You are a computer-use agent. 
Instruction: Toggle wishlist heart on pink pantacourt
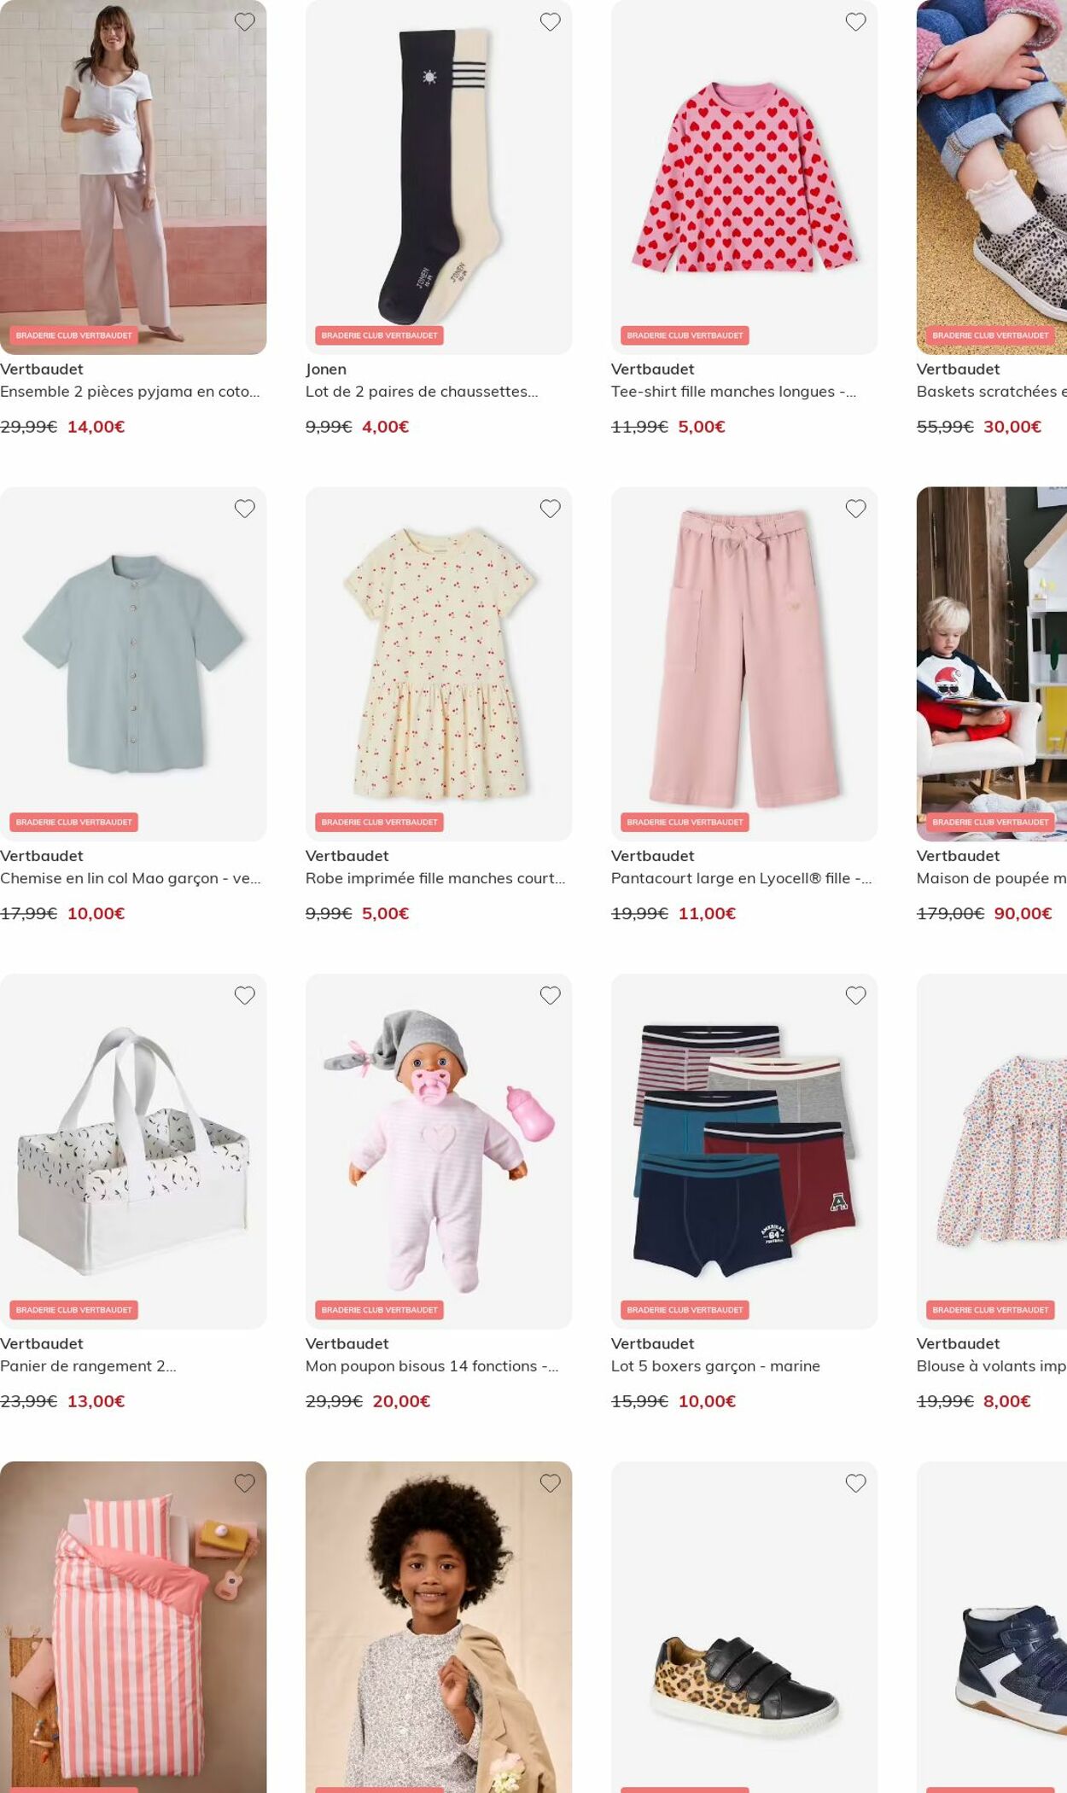[855, 509]
